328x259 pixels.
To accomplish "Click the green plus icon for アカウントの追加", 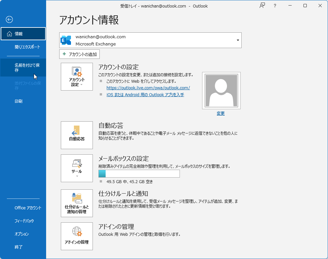I will point(64,54).
